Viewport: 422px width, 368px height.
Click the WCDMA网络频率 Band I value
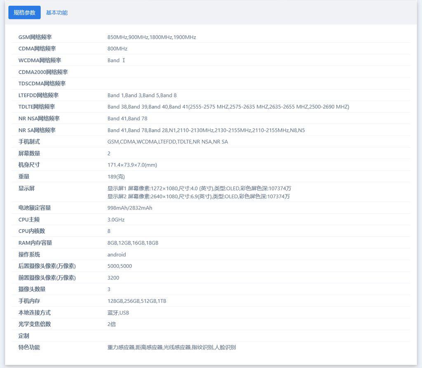(116, 60)
